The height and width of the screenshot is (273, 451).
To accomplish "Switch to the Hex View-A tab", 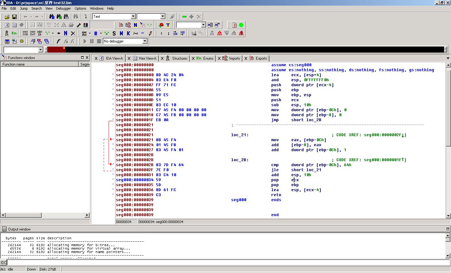I will point(147,58).
